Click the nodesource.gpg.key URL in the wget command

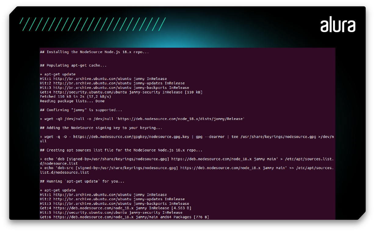pyautogui.click(x=131, y=137)
